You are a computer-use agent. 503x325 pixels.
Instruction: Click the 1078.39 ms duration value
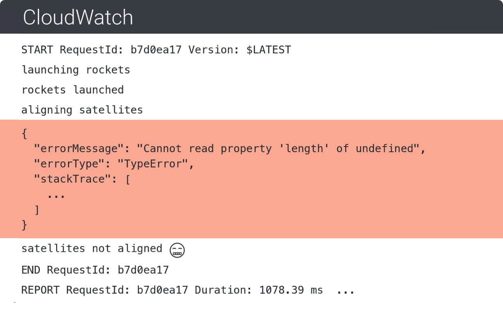(291, 290)
